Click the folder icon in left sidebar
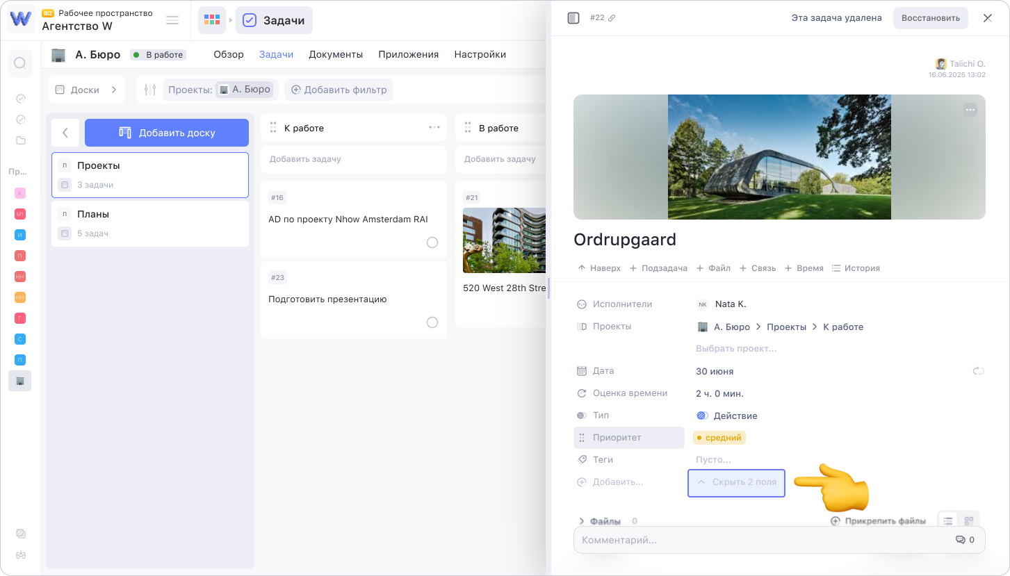Viewport: 1010px width, 576px height. 20,140
